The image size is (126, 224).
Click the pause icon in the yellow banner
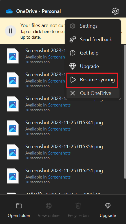click(10, 31)
